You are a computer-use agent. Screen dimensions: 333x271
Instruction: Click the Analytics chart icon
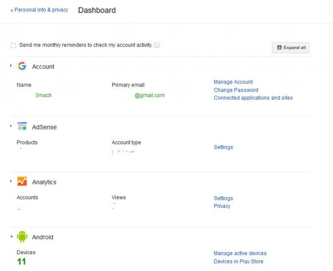[22, 182]
